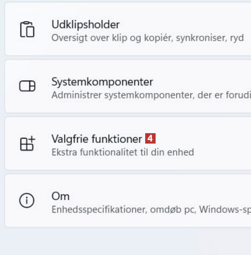The width and height of the screenshot is (251, 255).
Task: Click "Ekstra funktionalitet til din enhed" text
Action: 123,152
